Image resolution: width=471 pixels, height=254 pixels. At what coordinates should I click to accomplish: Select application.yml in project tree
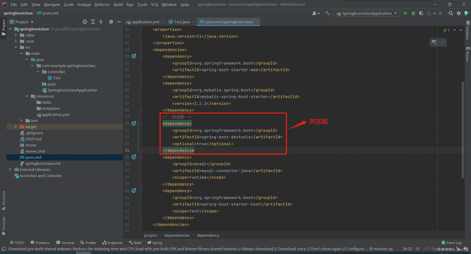pyautogui.click(x=55, y=115)
